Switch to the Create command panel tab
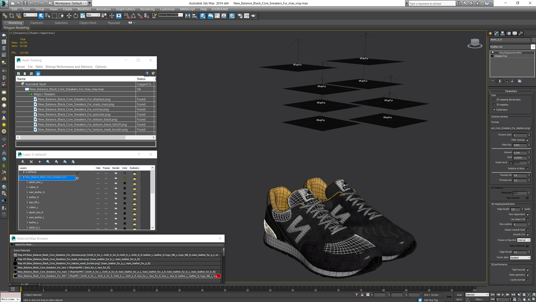536x302 pixels. click(490, 33)
